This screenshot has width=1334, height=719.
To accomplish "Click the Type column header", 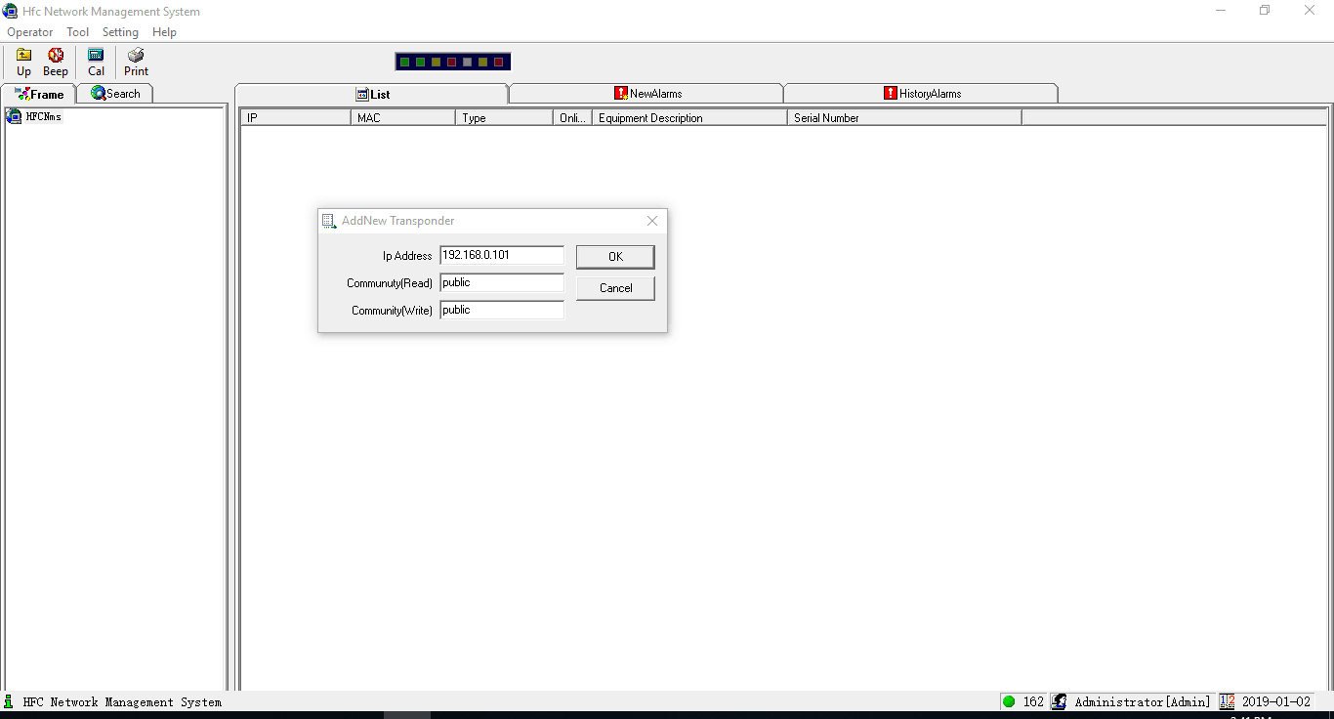I will [x=504, y=117].
